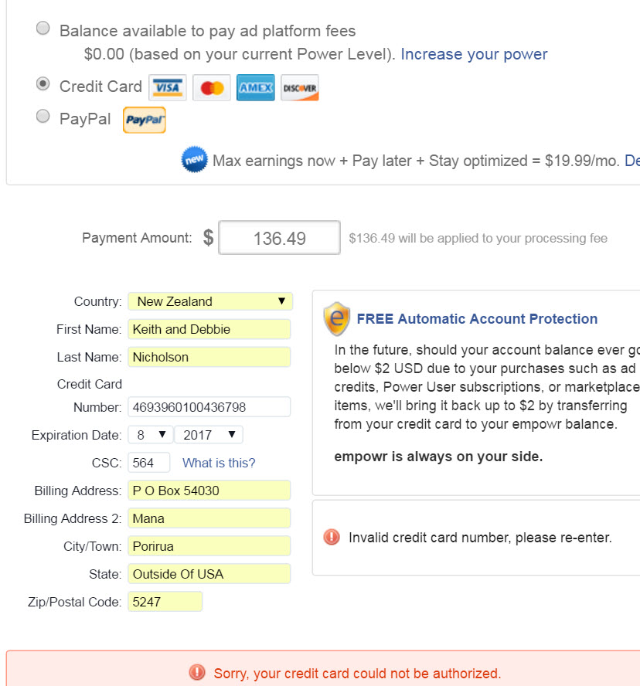Viewport: 640px width, 686px height.
Task: Click the MasterCard logo icon
Action: point(211,88)
